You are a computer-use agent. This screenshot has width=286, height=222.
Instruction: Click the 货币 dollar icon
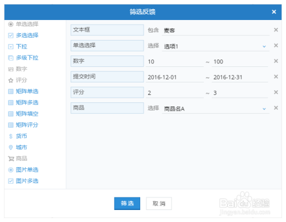tap(11, 136)
